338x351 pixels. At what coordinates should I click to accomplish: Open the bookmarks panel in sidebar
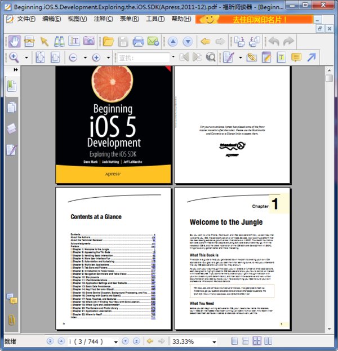pyautogui.click(x=11, y=86)
